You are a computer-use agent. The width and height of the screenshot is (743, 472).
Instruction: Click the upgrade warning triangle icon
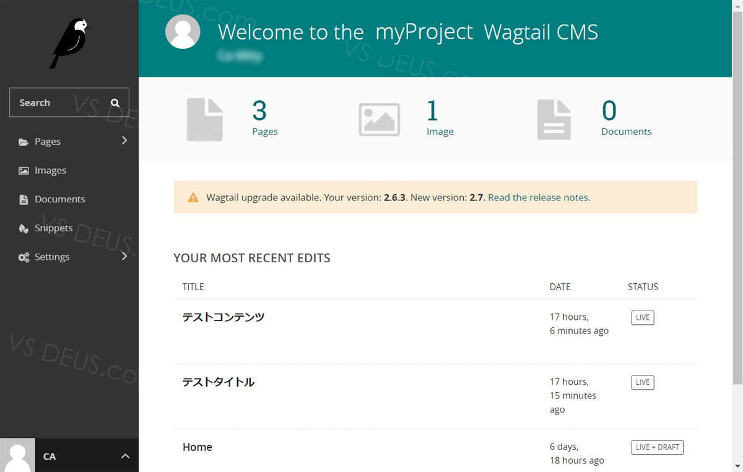(193, 197)
